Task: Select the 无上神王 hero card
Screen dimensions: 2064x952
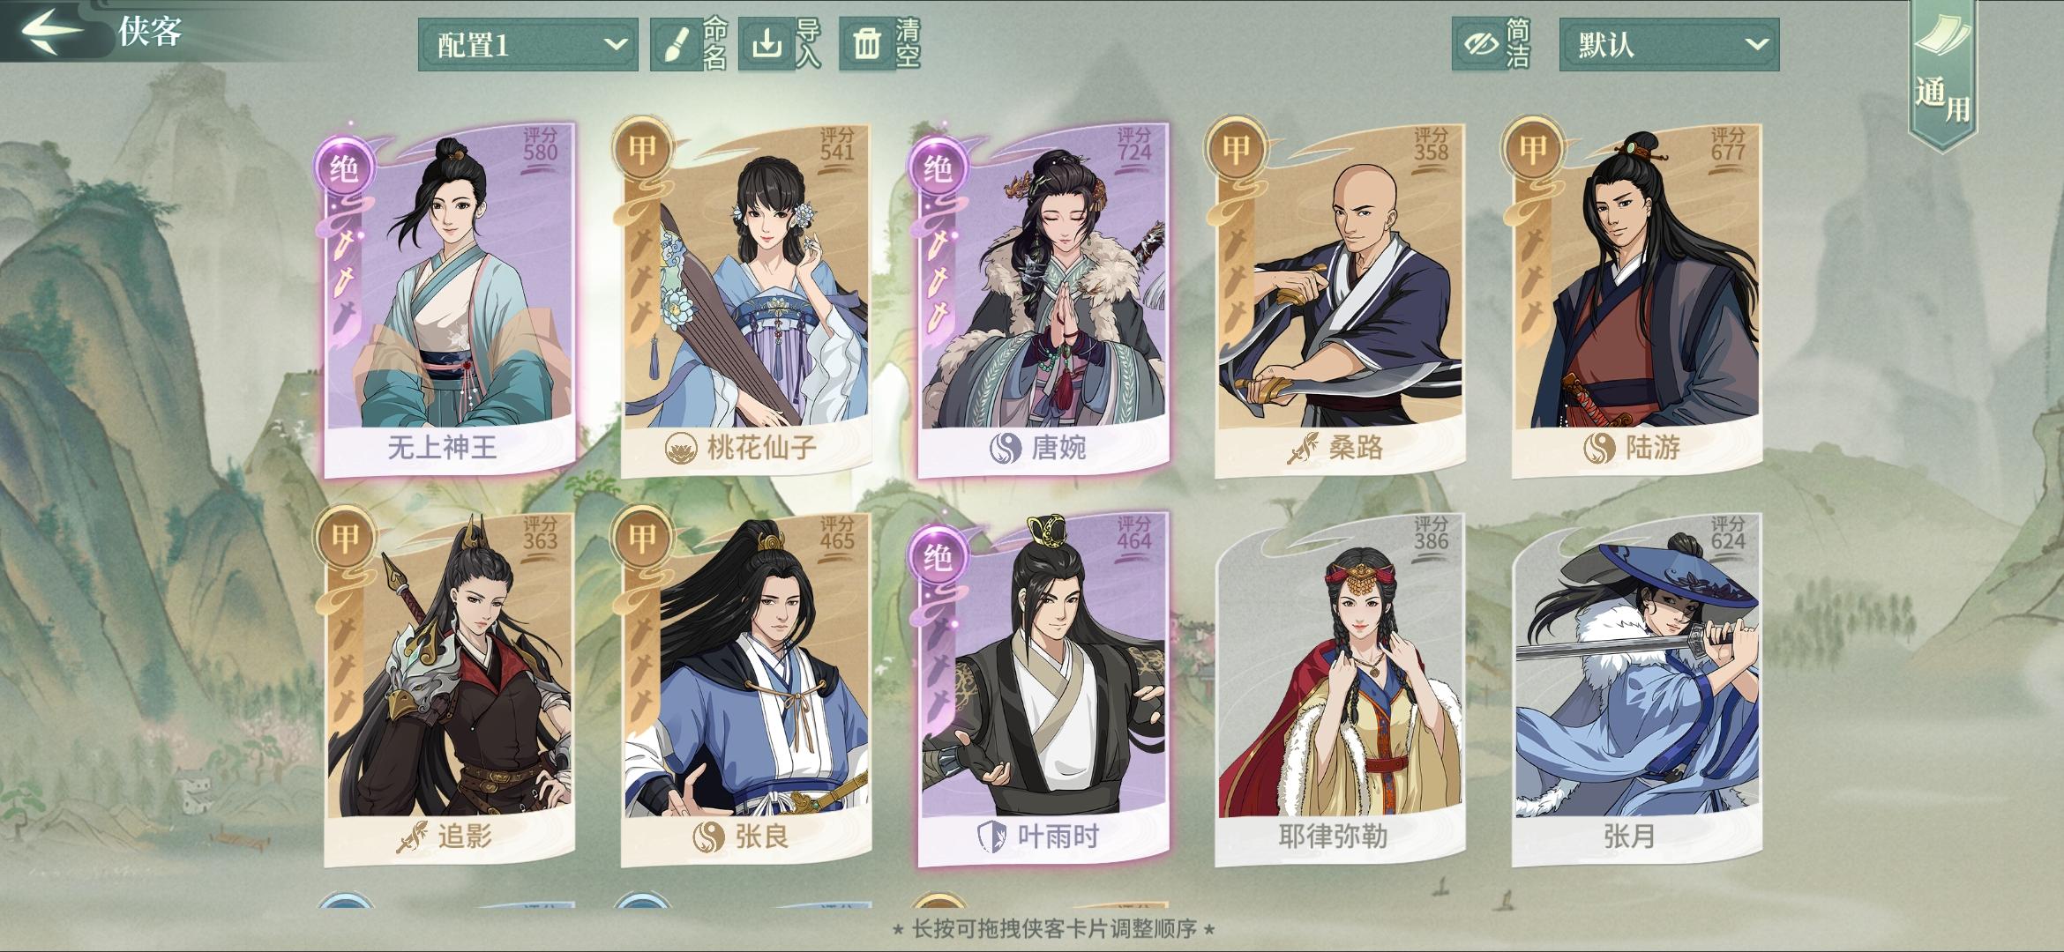Action: point(449,300)
